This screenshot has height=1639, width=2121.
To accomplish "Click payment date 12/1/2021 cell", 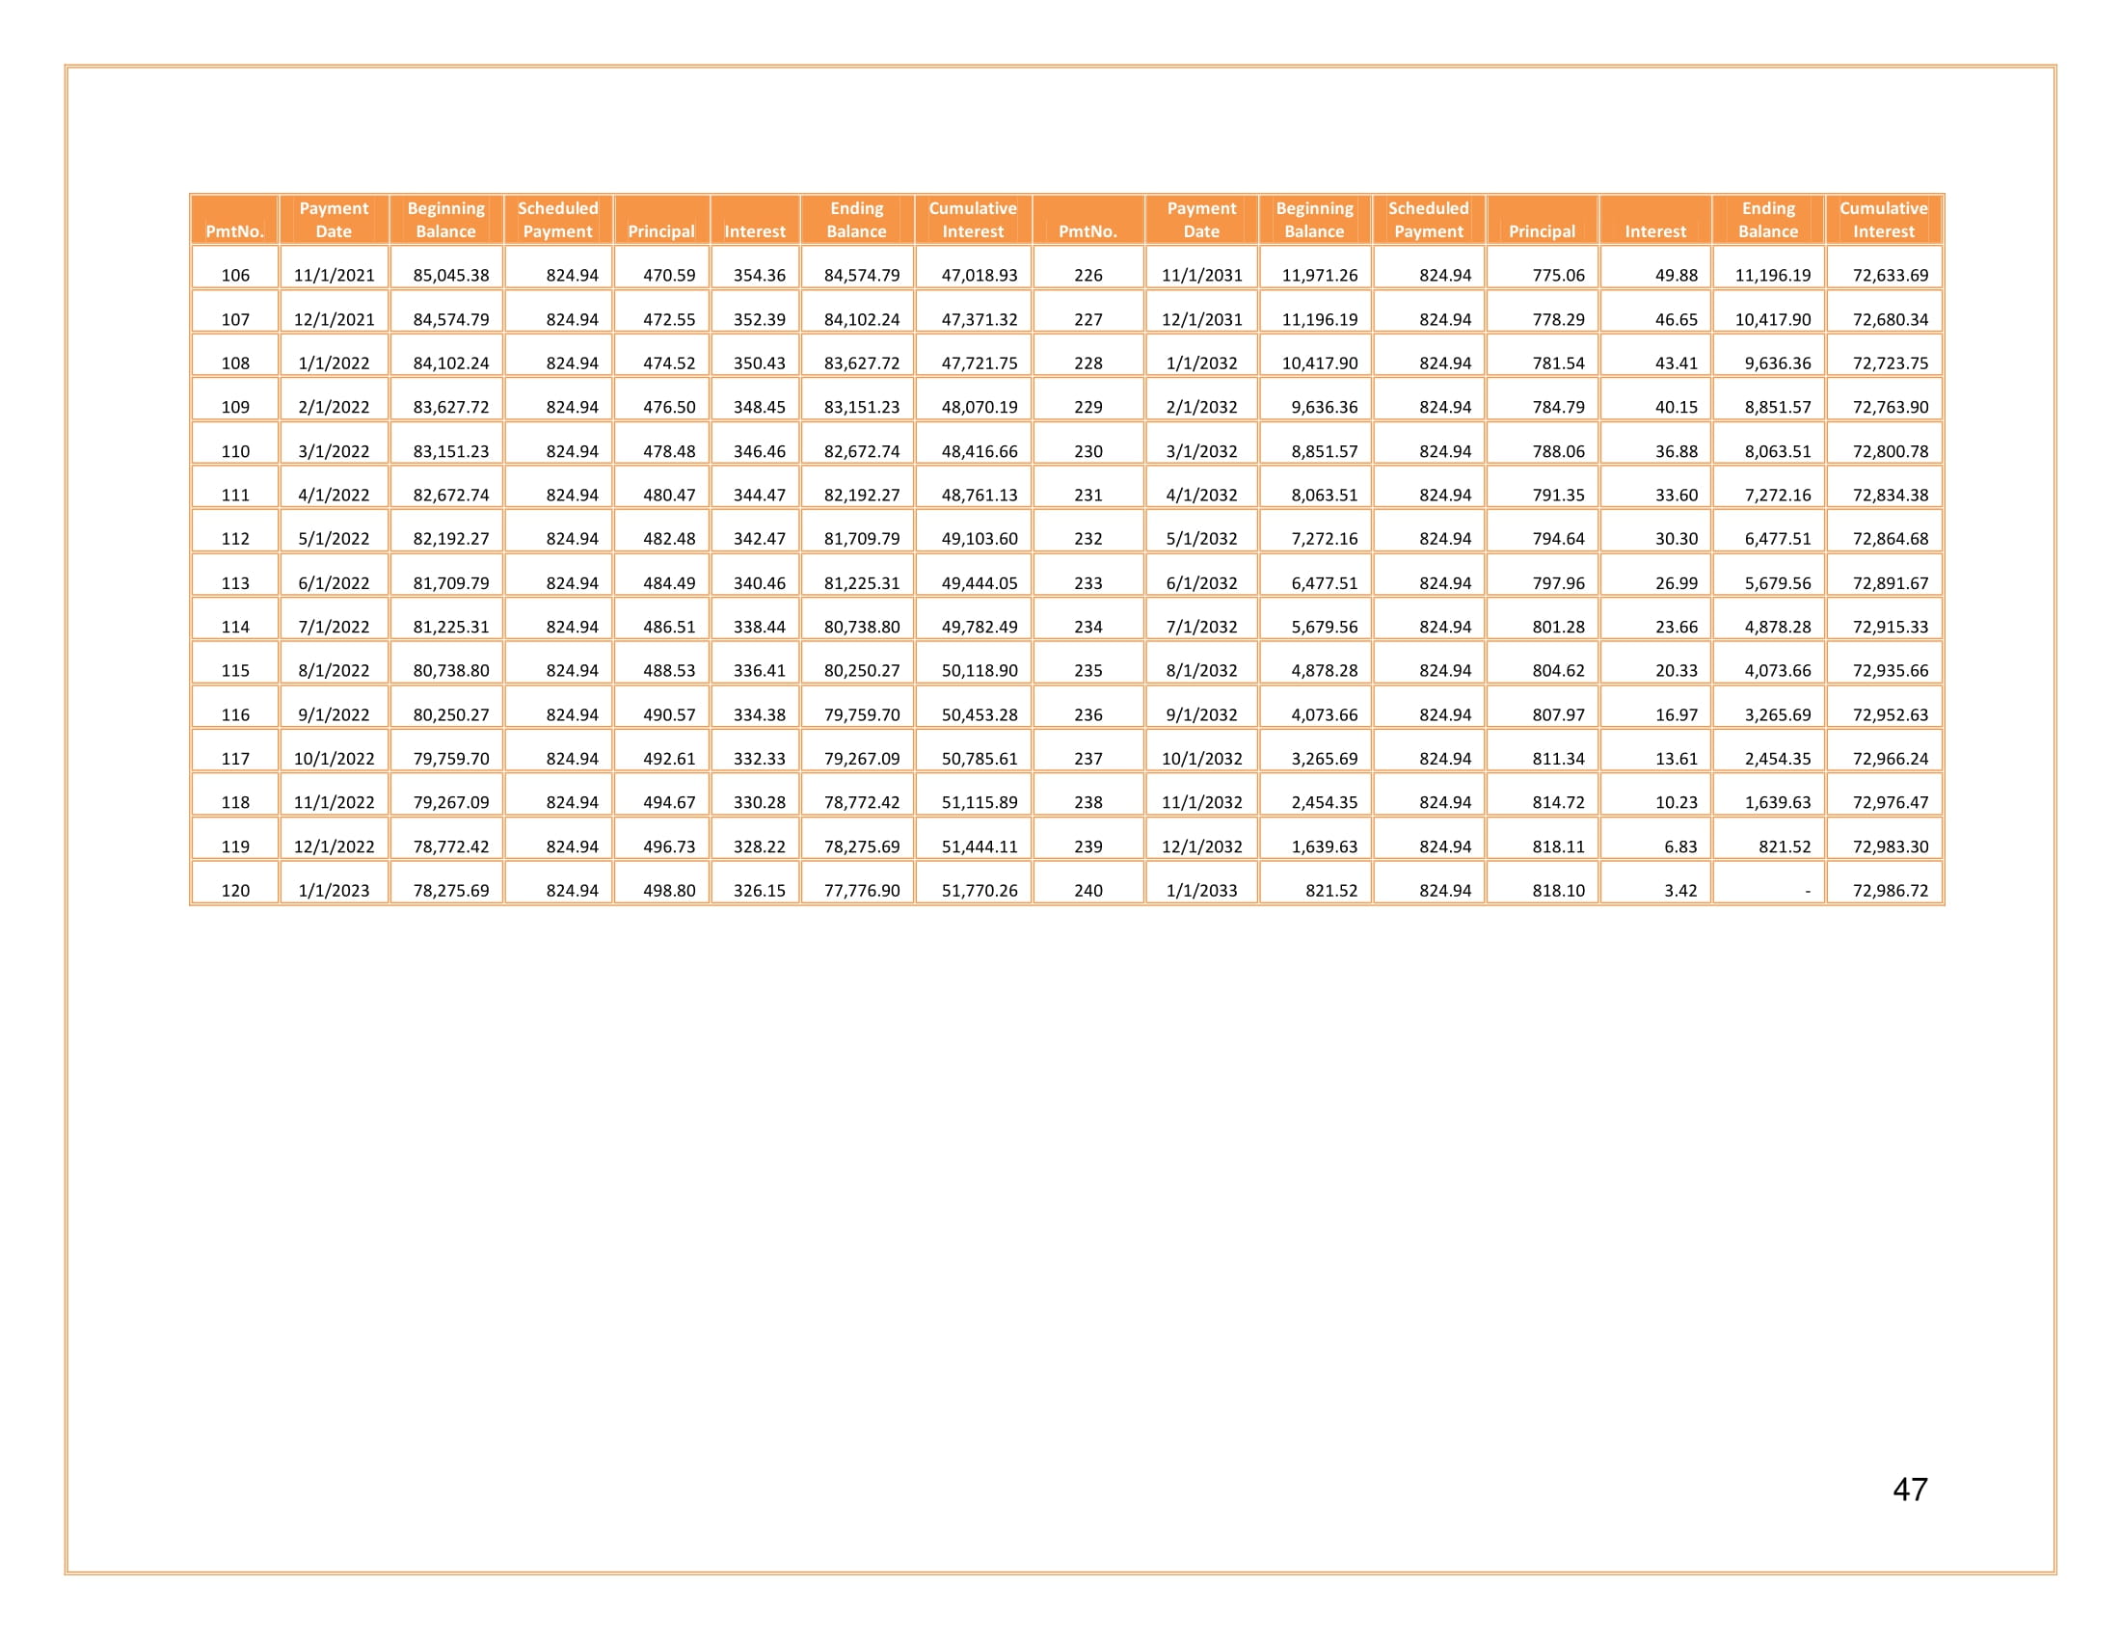I will coord(335,319).
